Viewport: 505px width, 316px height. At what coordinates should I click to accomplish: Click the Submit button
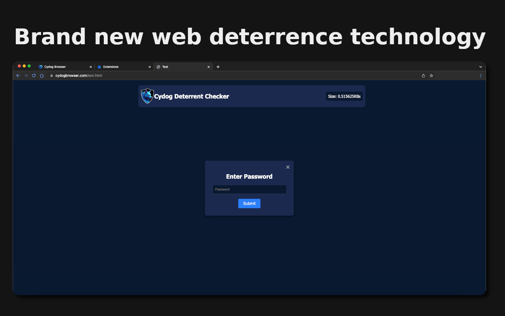[249, 203]
